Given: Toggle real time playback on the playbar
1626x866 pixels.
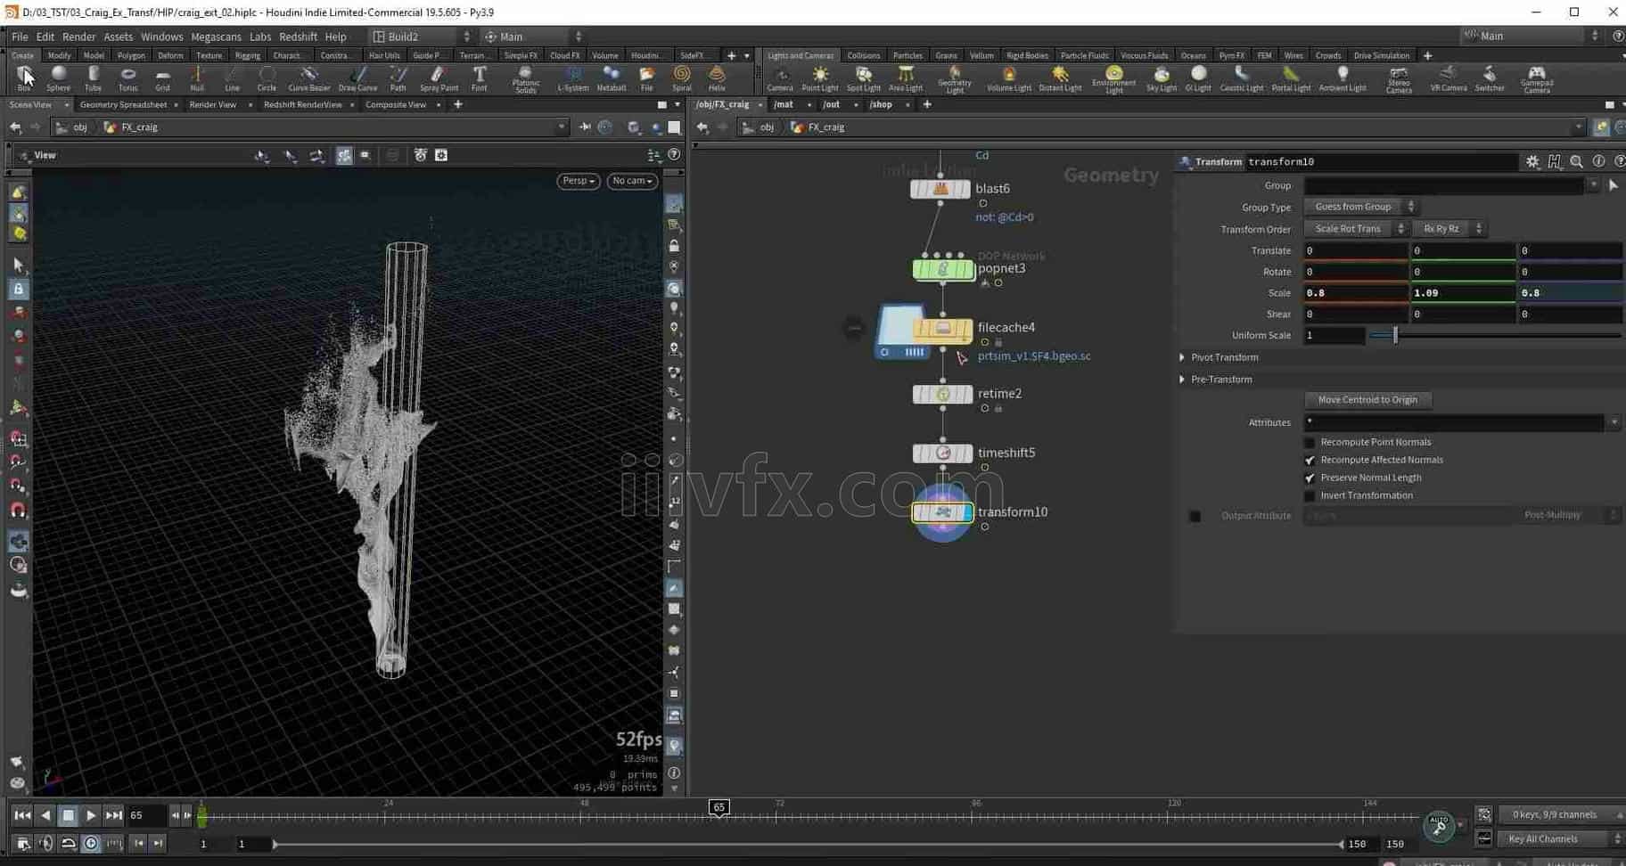Looking at the screenshot, I should pyautogui.click(x=91, y=844).
